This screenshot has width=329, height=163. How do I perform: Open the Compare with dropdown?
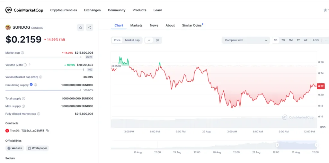click(x=246, y=40)
